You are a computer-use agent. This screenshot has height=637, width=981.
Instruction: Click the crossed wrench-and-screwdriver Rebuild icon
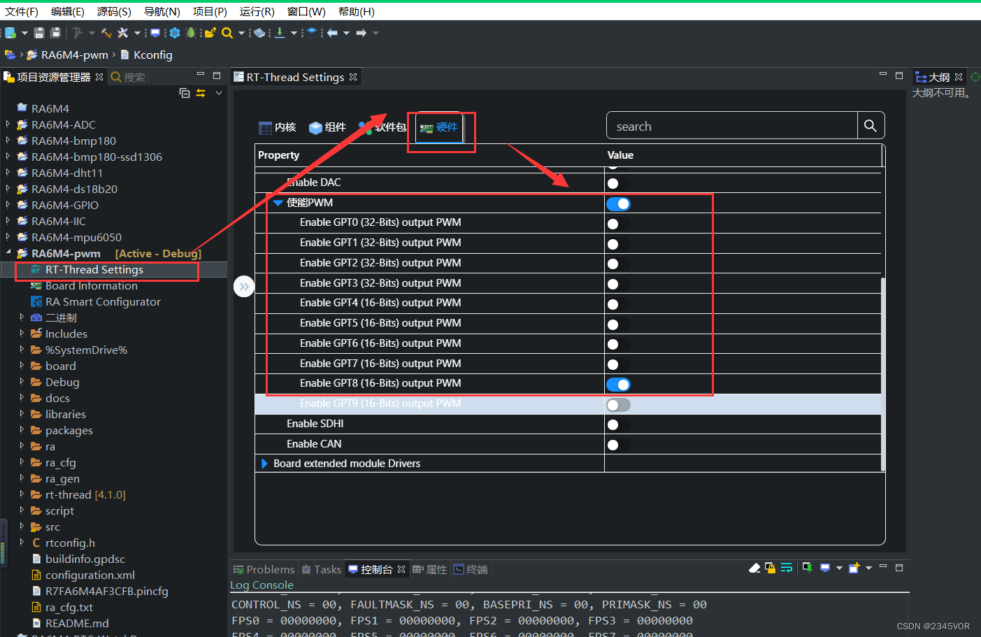pos(123,33)
